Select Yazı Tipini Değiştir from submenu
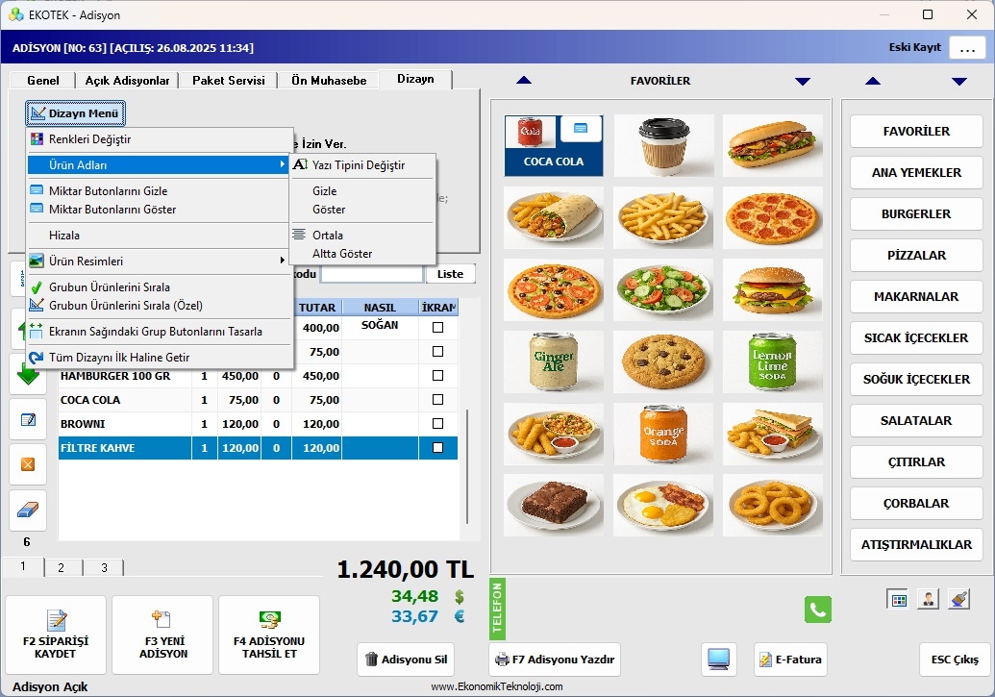The width and height of the screenshot is (995, 697). click(362, 165)
